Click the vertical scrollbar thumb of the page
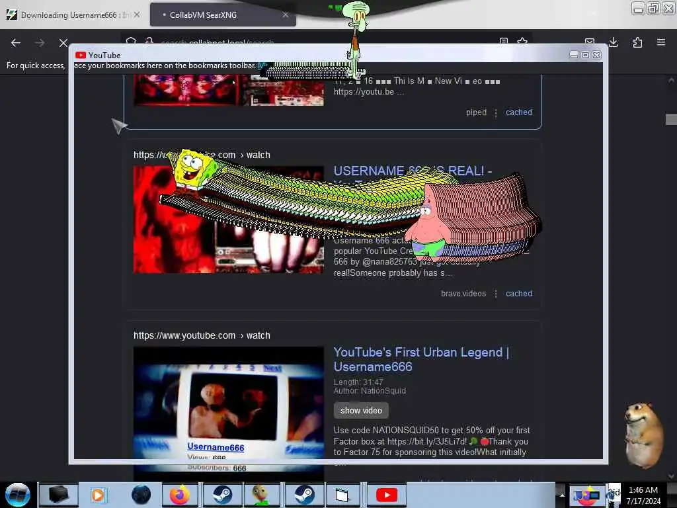677x508 pixels. pos(671,119)
